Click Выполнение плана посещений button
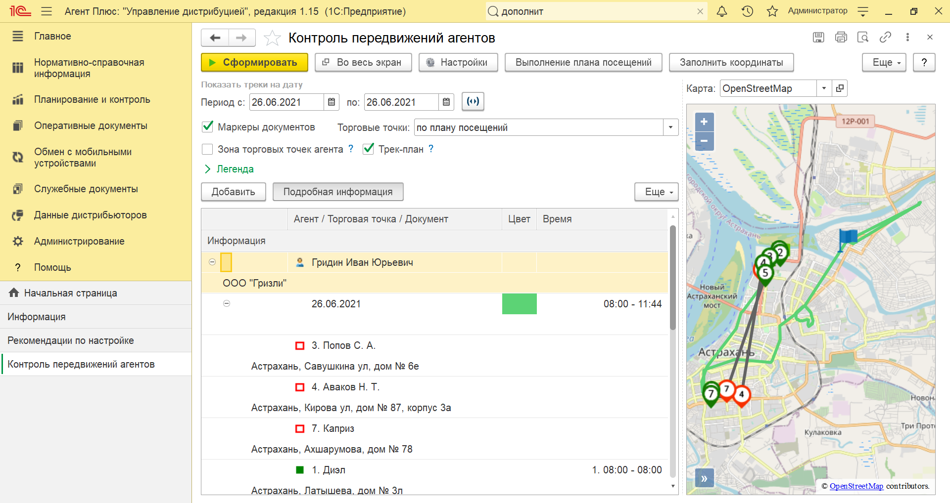Image resolution: width=950 pixels, height=503 pixels. 583,62
